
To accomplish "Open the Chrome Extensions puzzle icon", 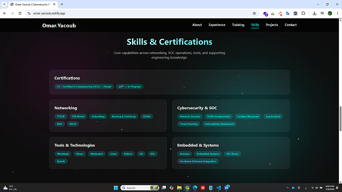I will [303, 13].
